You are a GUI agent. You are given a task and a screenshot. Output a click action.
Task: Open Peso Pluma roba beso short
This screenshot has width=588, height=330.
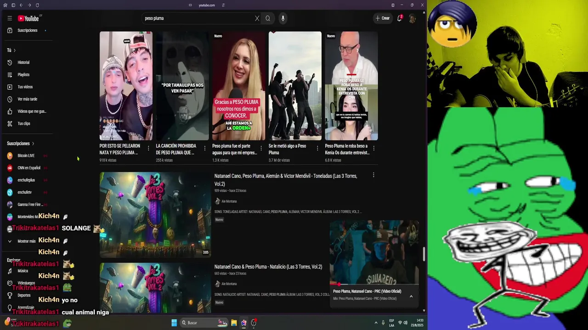(x=351, y=86)
